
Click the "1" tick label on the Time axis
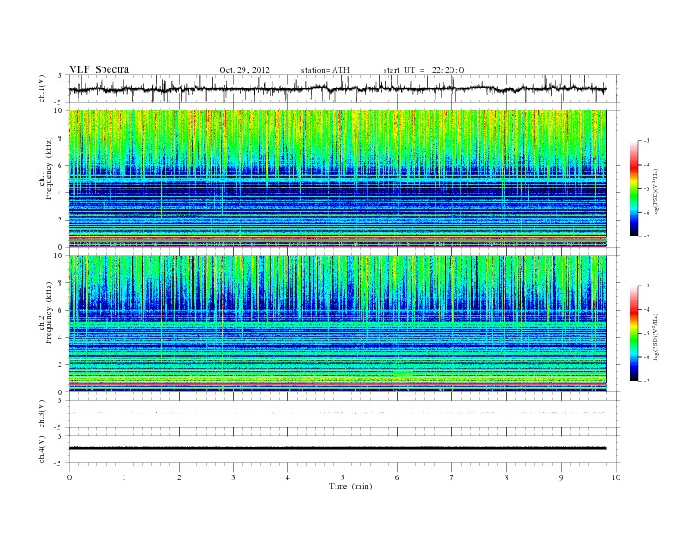click(124, 477)
